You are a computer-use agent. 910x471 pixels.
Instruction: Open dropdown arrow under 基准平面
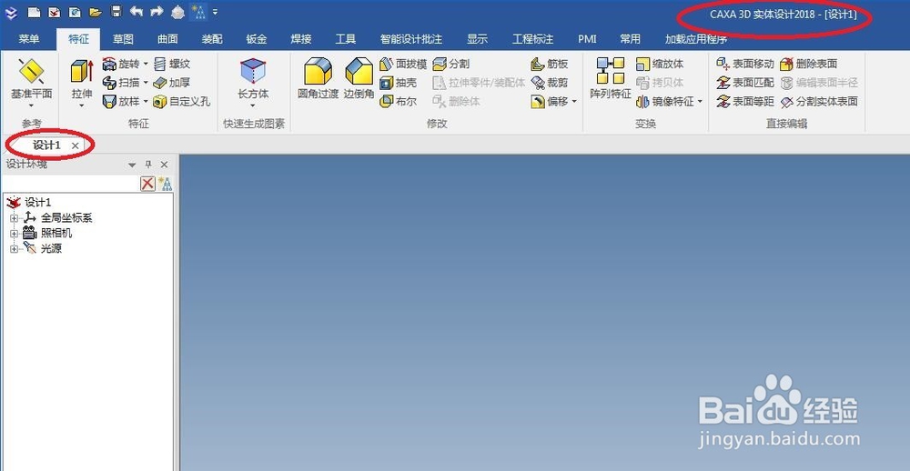tap(31, 105)
